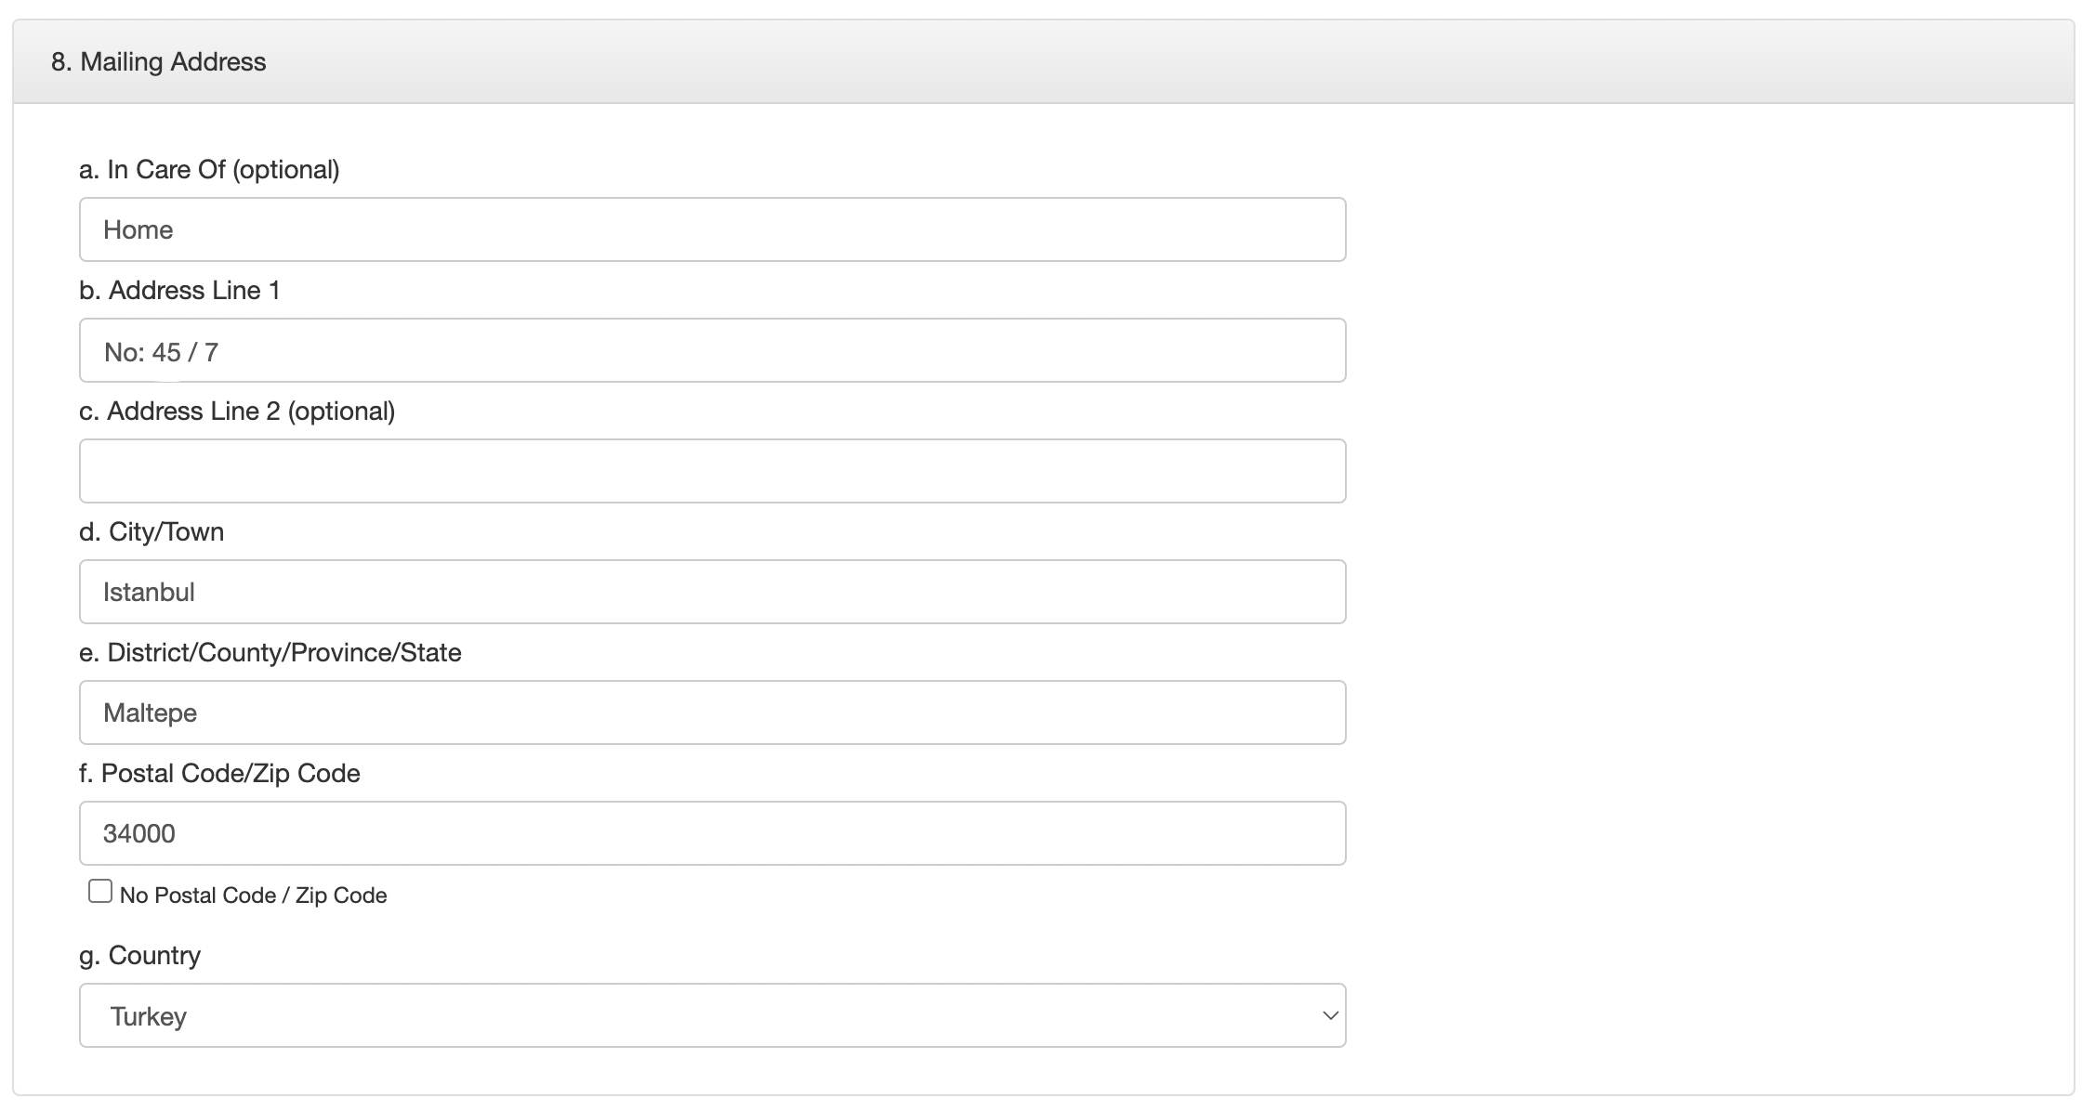Tick the No Postal Code checkbox

(99, 891)
